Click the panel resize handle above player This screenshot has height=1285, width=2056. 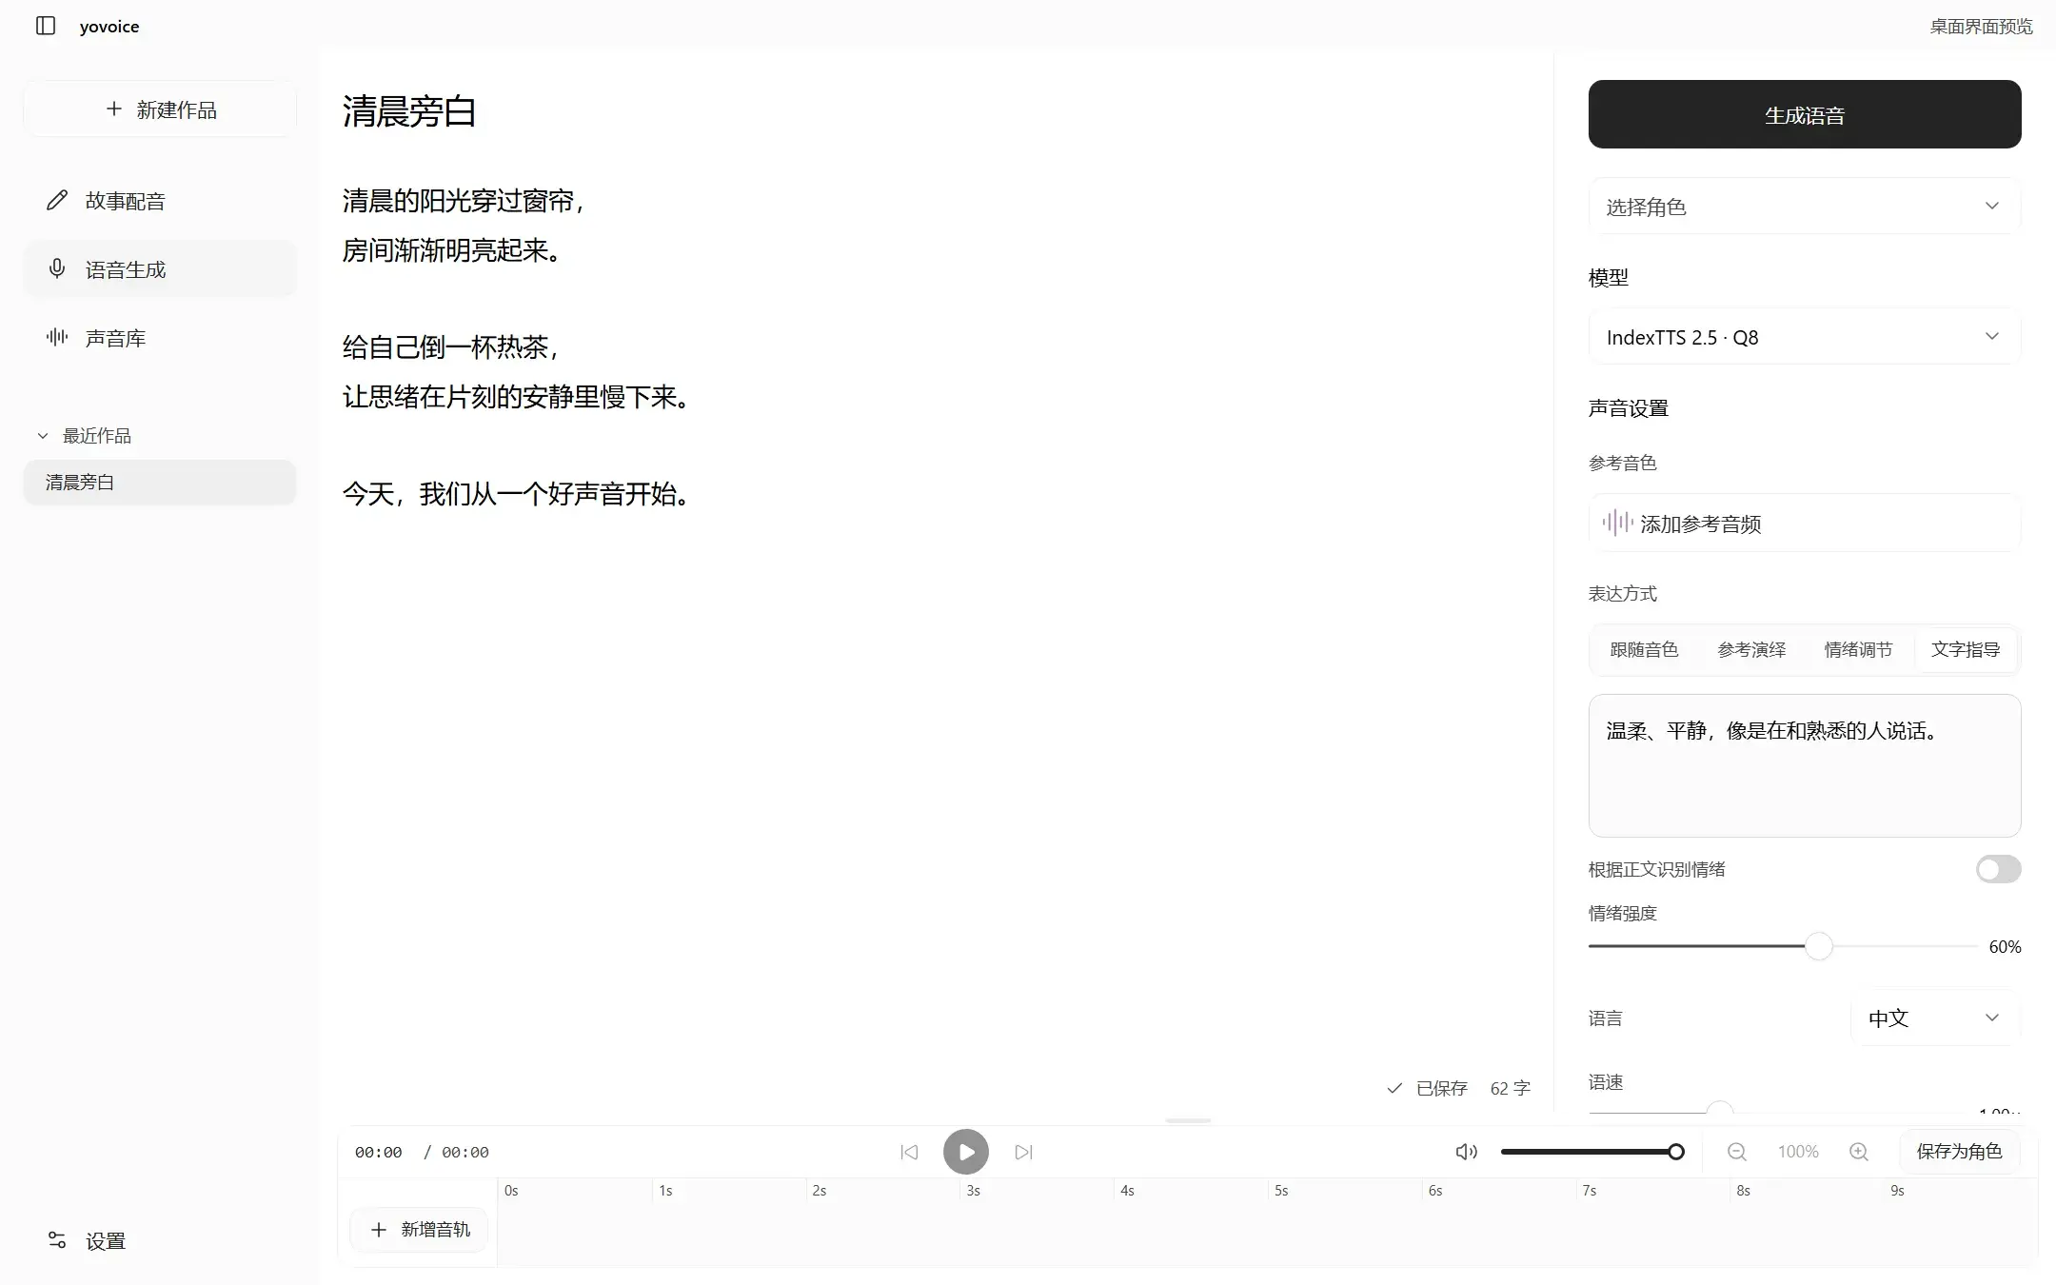(x=1188, y=1121)
